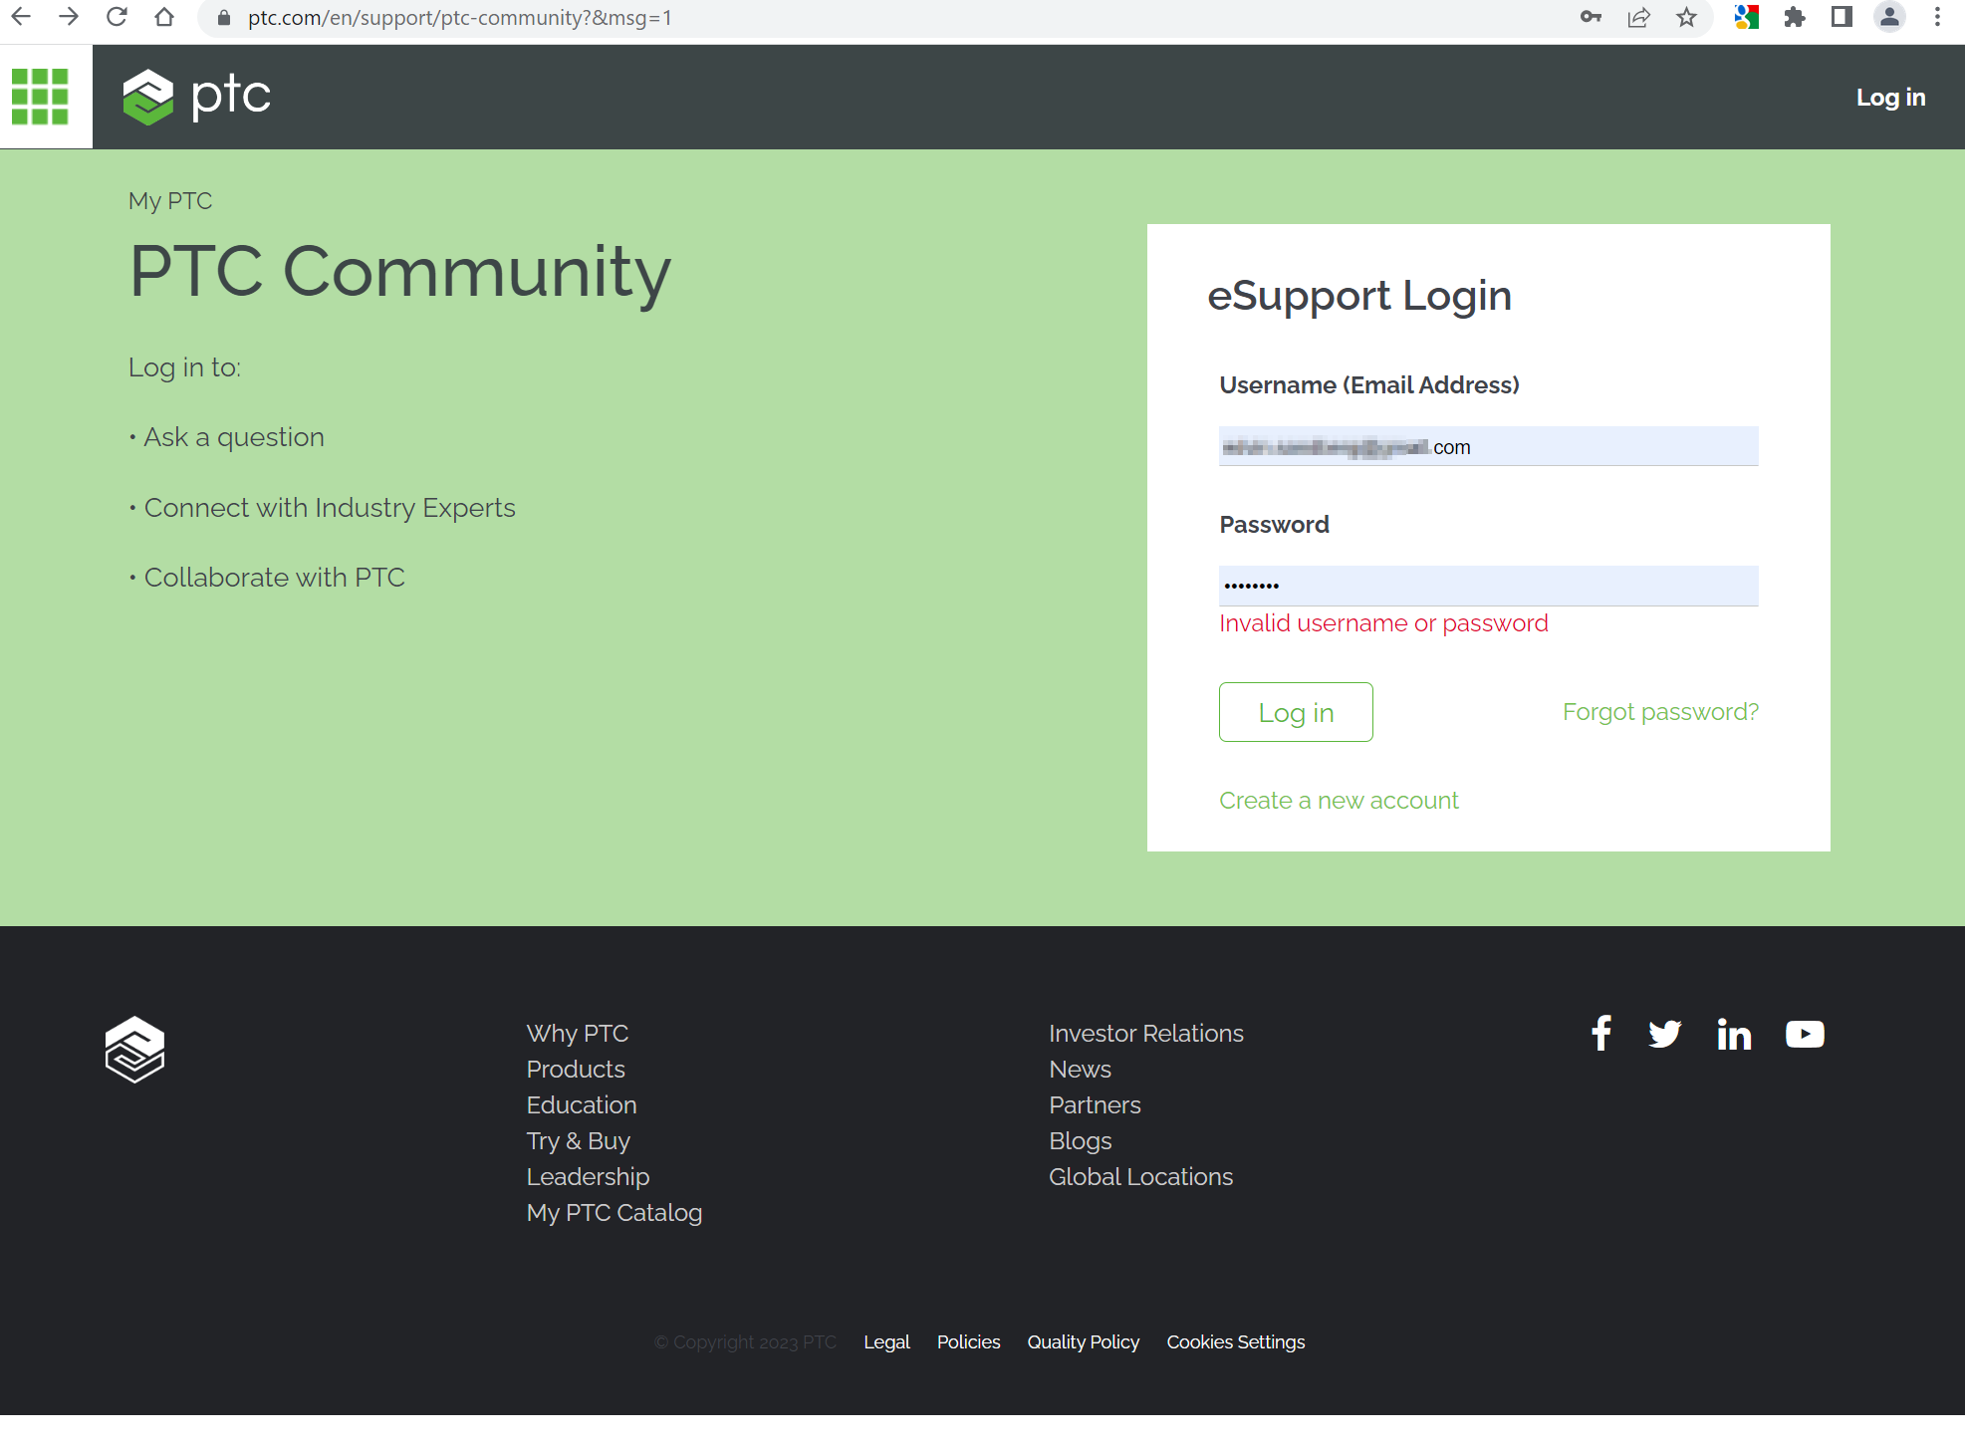Open the Log in link in the header

click(x=1890, y=97)
